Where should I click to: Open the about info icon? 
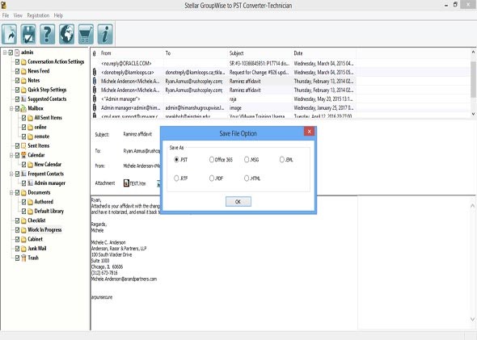[x=105, y=34]
